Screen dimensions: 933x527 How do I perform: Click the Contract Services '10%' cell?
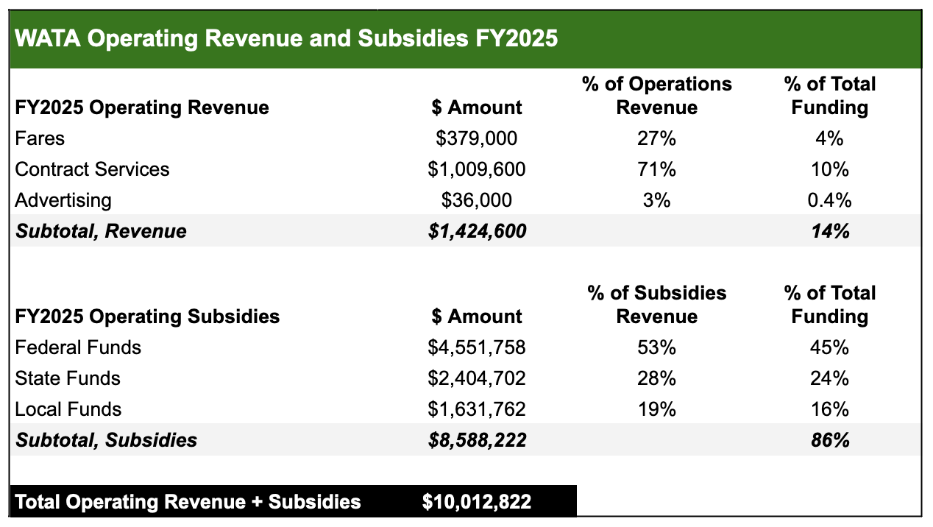pyautogui.click(x=829, y=169)
